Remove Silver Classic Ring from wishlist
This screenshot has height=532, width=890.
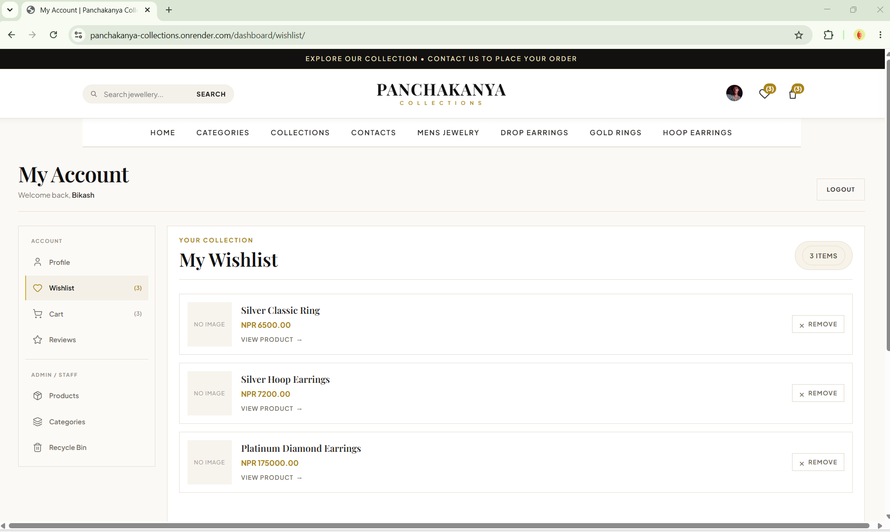click(x=818, y=324)
